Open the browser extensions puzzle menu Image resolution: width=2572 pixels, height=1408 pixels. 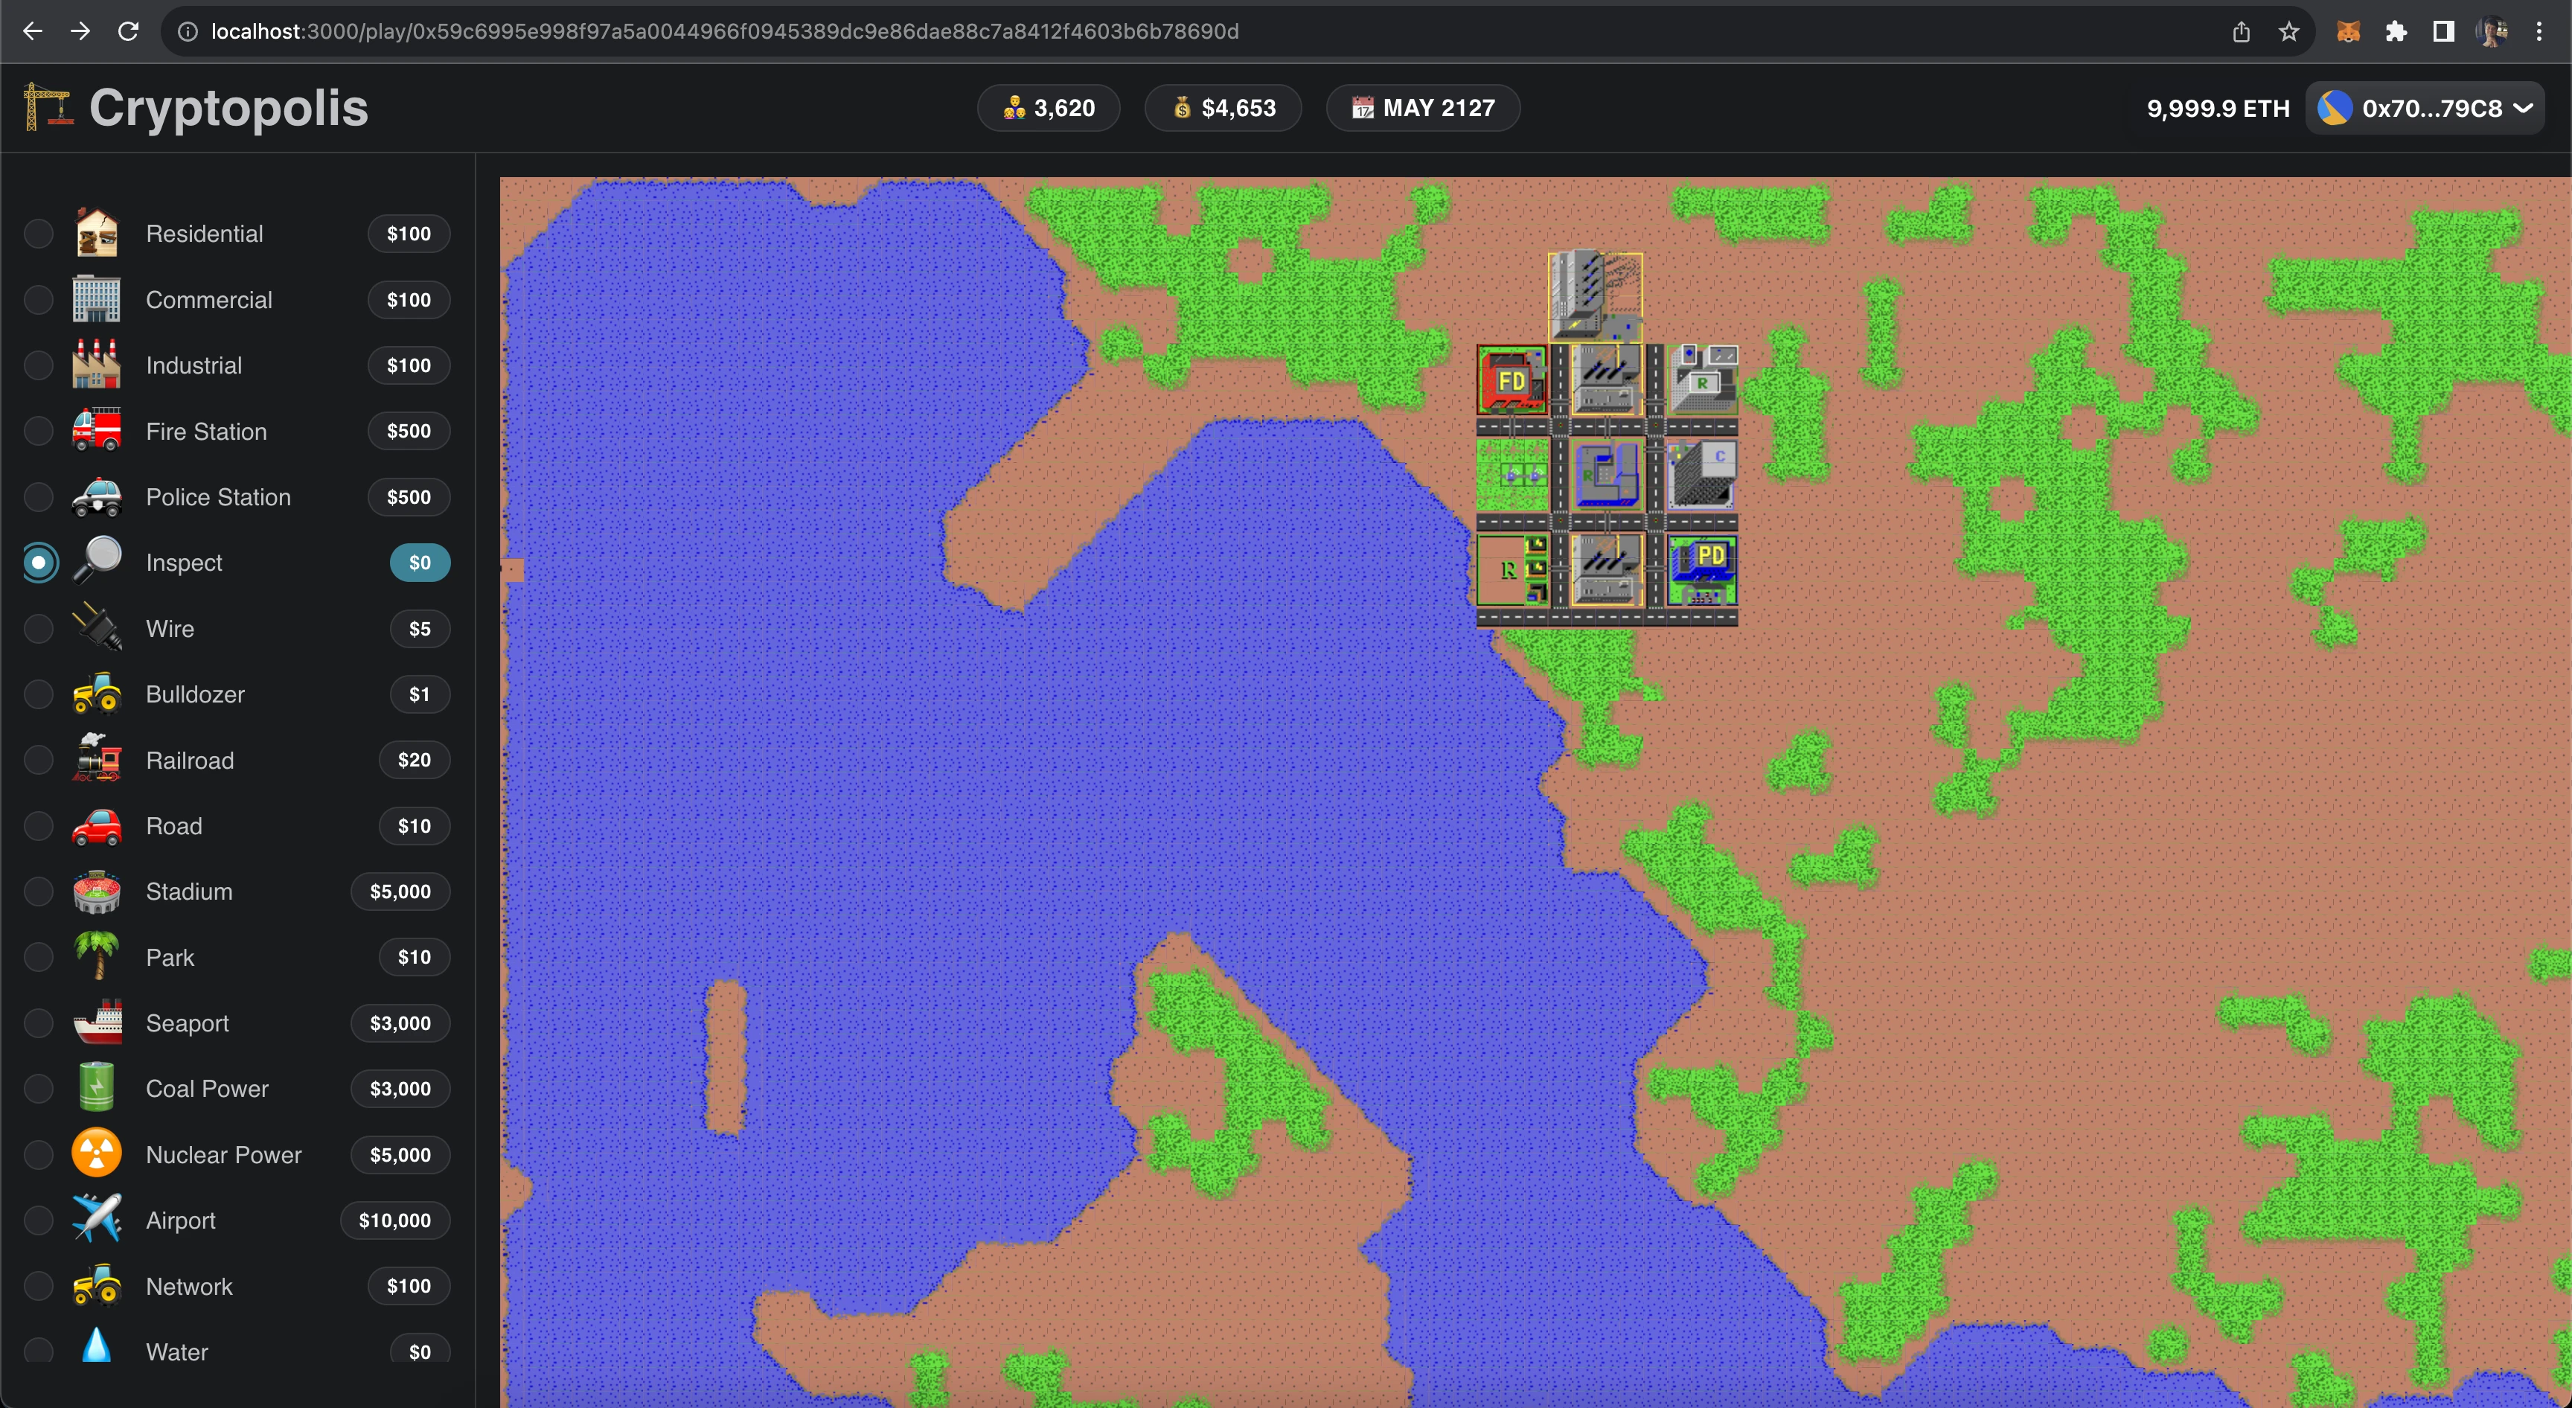(x=2396, y=32)
